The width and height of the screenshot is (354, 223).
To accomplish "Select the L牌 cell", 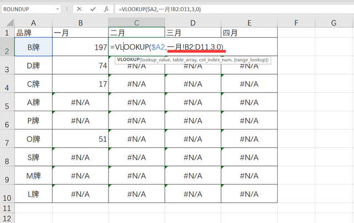I will [x=33, y=194].
